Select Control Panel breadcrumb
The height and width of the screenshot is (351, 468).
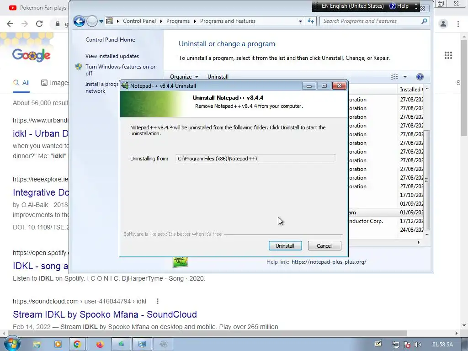(x=139, y=21)
